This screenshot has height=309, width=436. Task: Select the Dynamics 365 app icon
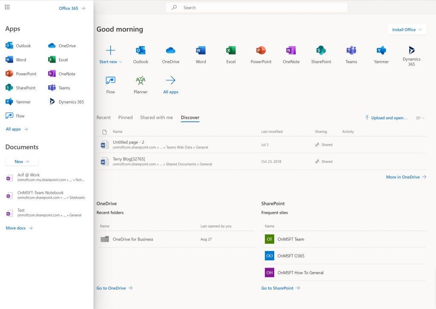pos(411,50)
